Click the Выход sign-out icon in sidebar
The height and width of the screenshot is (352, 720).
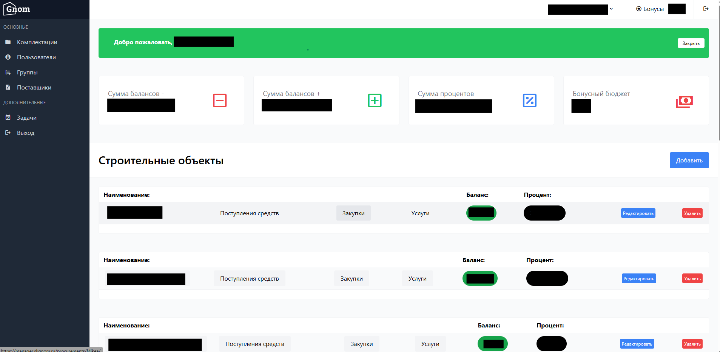8,133
